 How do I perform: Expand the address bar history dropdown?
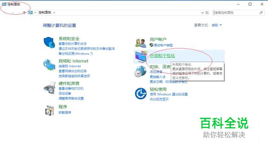coord(203,13)
